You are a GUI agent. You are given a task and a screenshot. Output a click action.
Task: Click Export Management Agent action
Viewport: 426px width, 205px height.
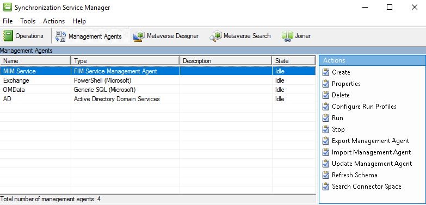point(371,141)
